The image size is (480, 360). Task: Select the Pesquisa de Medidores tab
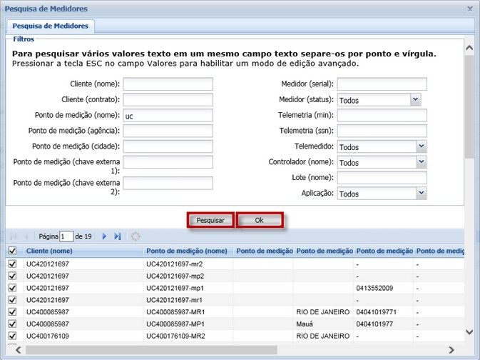coord(51,26)
